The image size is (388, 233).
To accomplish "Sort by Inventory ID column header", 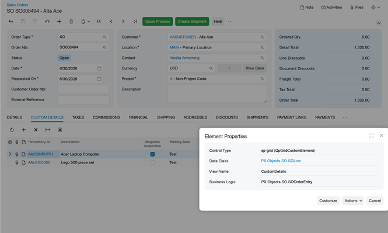I will (x=40, y=142).
